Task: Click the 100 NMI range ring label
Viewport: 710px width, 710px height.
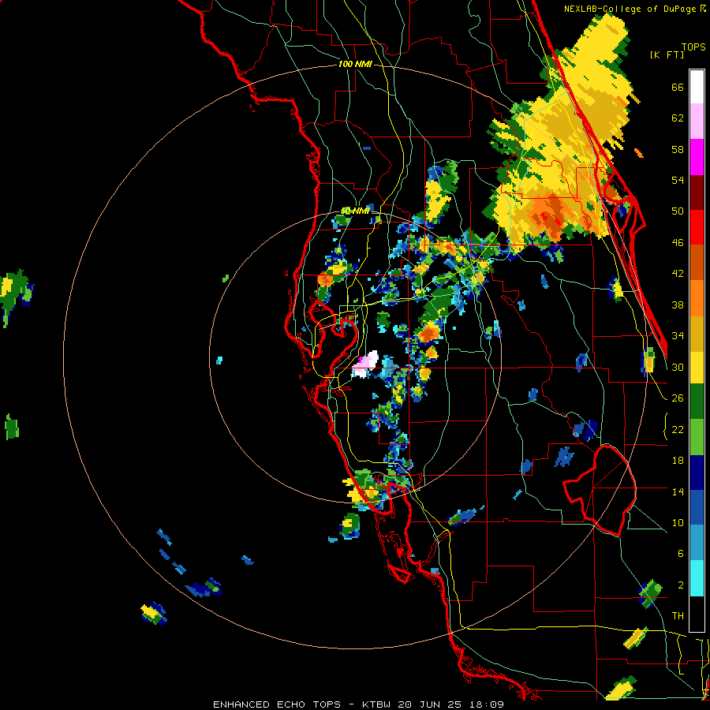Action: [355, 65]
